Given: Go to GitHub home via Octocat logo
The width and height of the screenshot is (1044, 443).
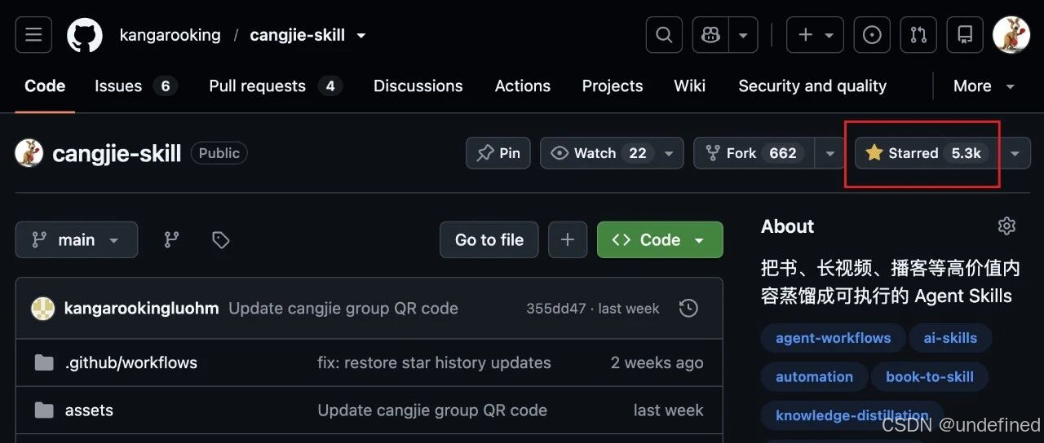Looking at the screenshot, I should coord(85,35).
